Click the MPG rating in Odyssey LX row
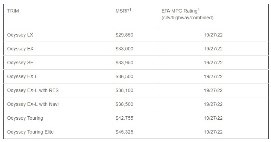The width and height of the screenshot is (271, 142). [213, 35]
